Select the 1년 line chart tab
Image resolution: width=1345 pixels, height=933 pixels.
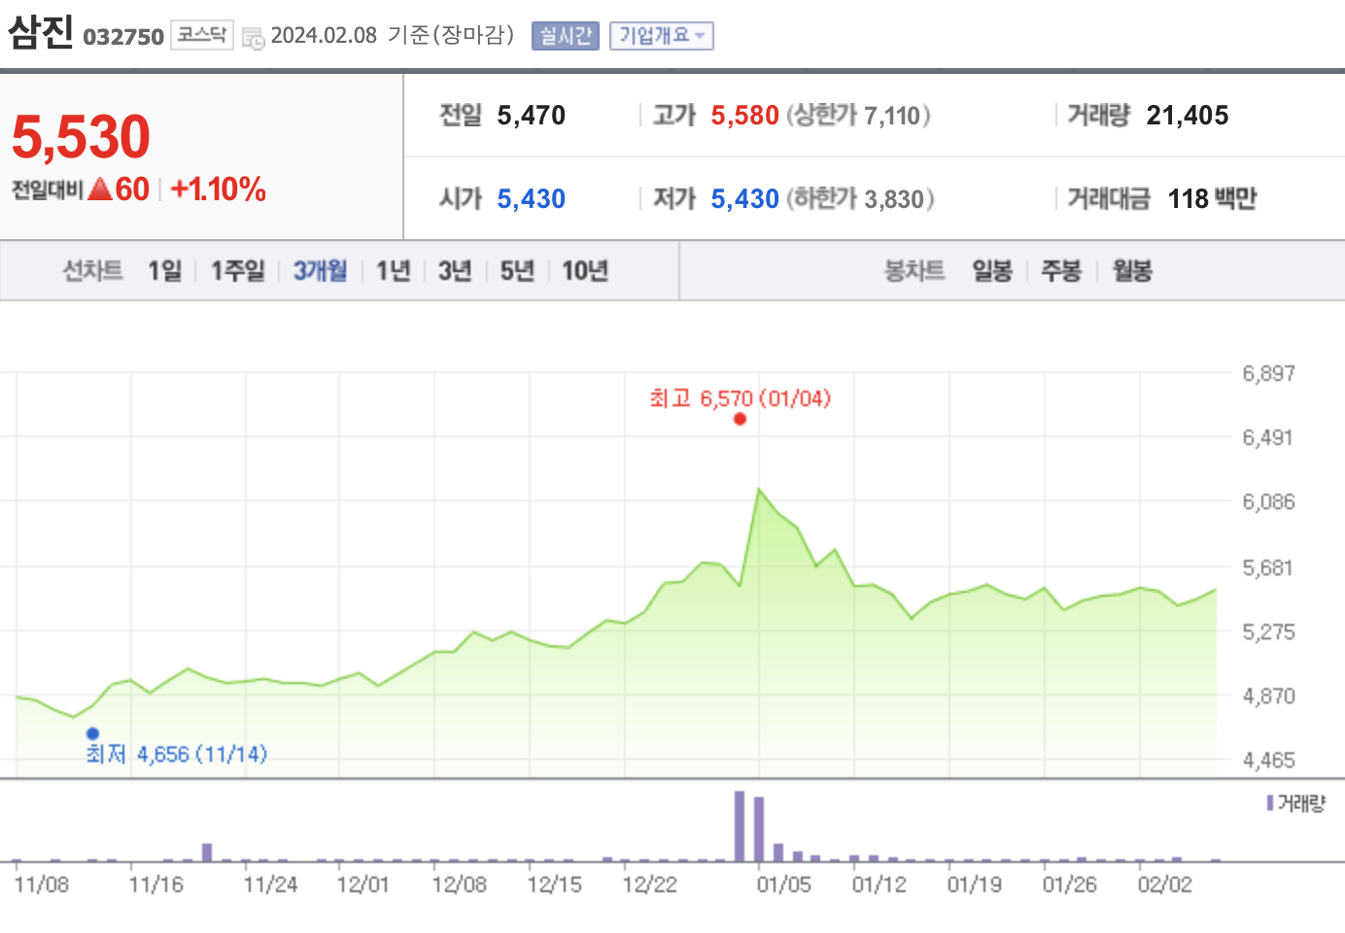[x=394, y=270]
